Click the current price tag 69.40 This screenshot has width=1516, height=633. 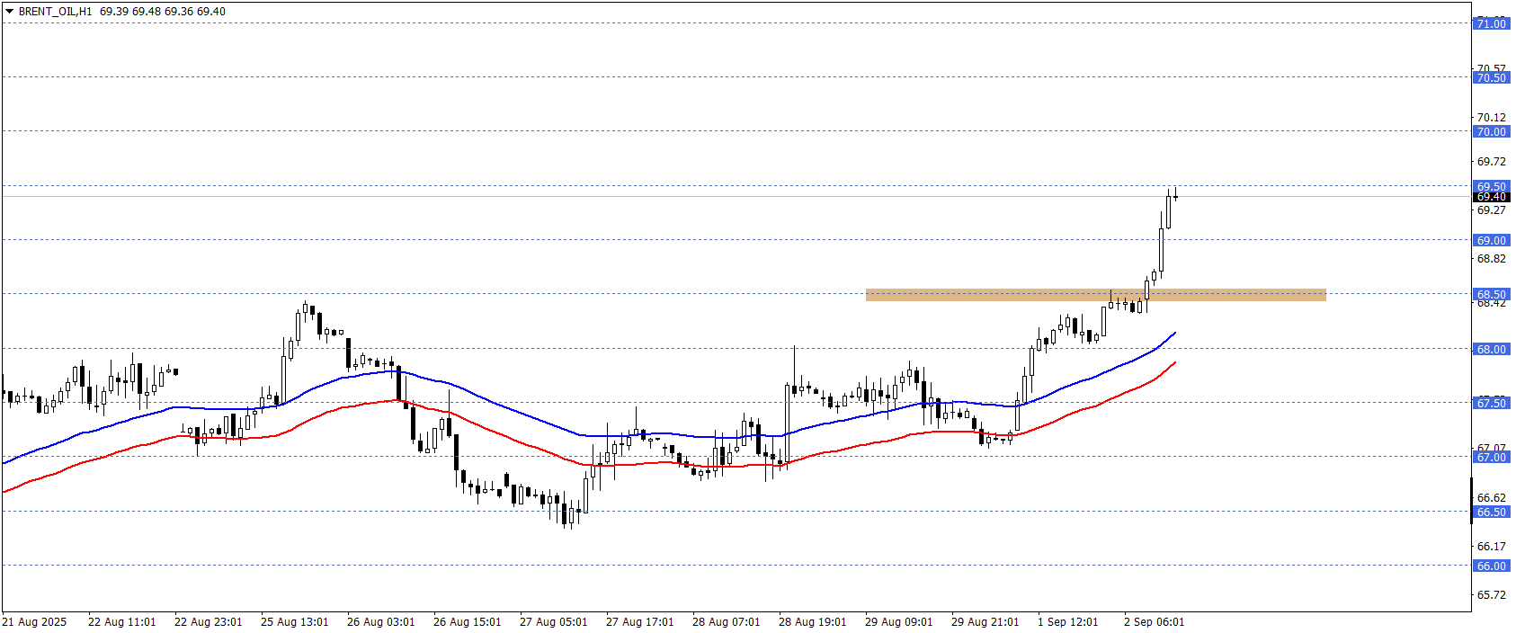1491,197
